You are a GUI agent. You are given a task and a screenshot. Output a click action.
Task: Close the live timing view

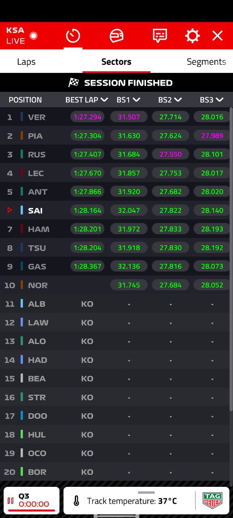[x=218, y=36]
